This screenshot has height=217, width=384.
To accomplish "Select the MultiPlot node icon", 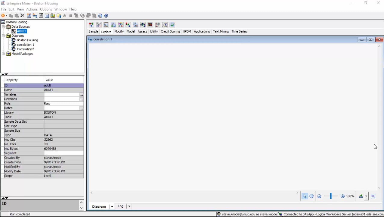I will pyautogui.click(x=135, y=25).
